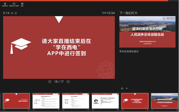Decrease the notes font size
Viewport: 179px width, 112px height.
tap(127, 88)
